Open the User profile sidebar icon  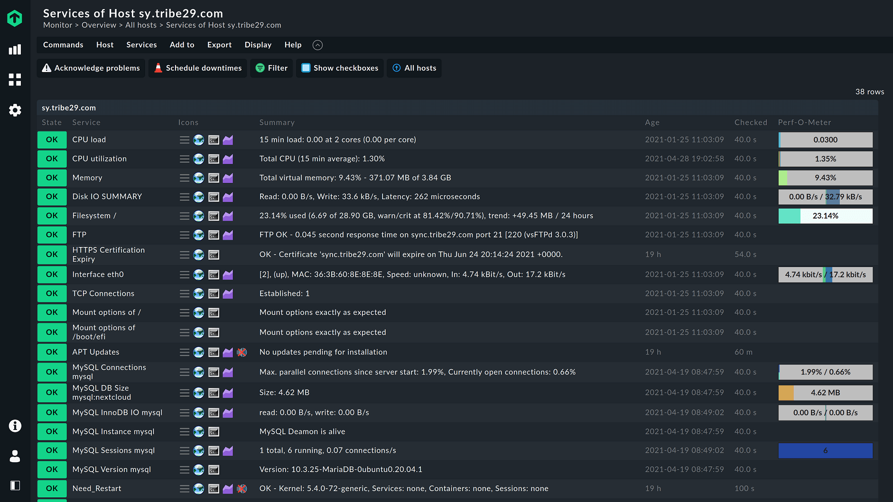(15, 456)
